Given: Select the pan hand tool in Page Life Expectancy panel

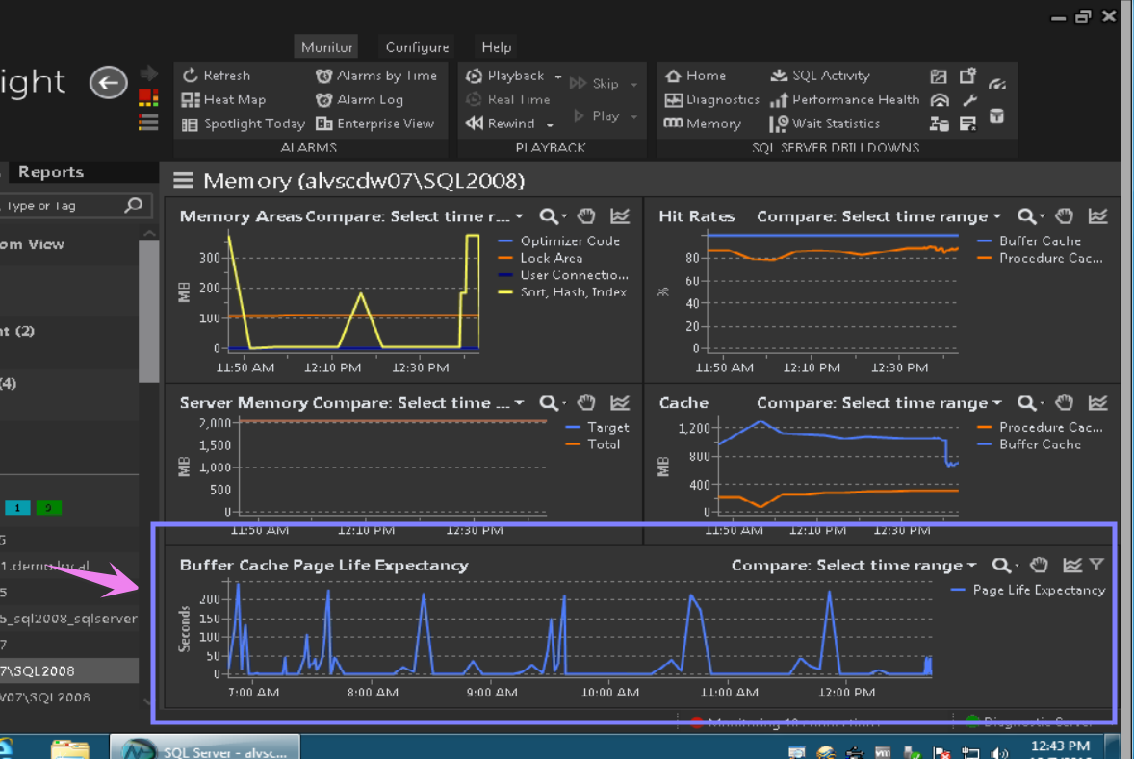Looking at the screenshot, I should [x=1040, y=566].
